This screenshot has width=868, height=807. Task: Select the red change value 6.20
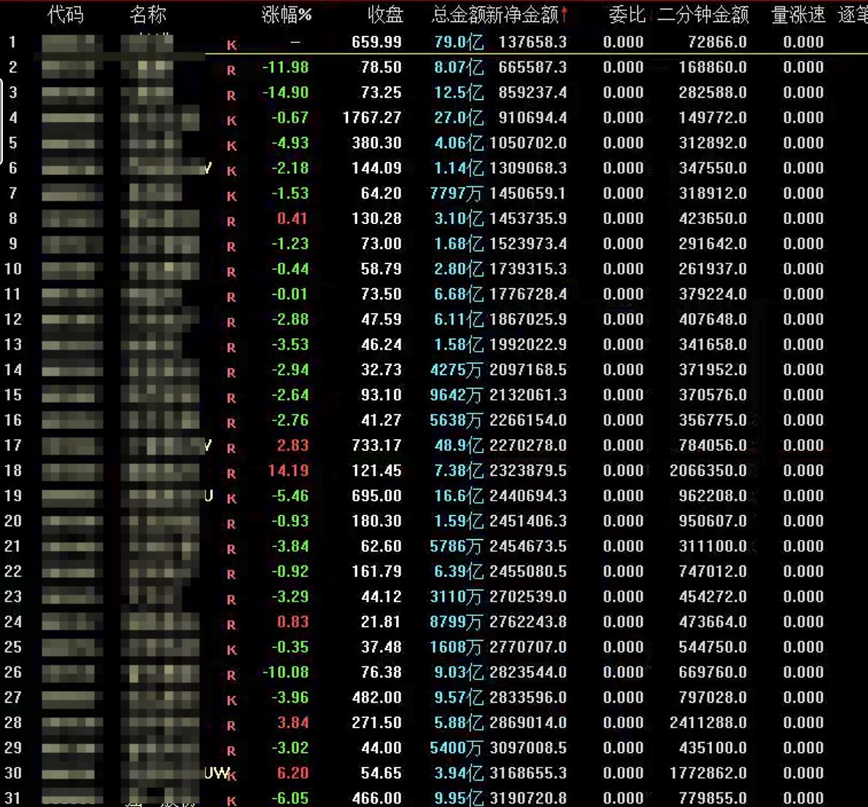[292, 773]
